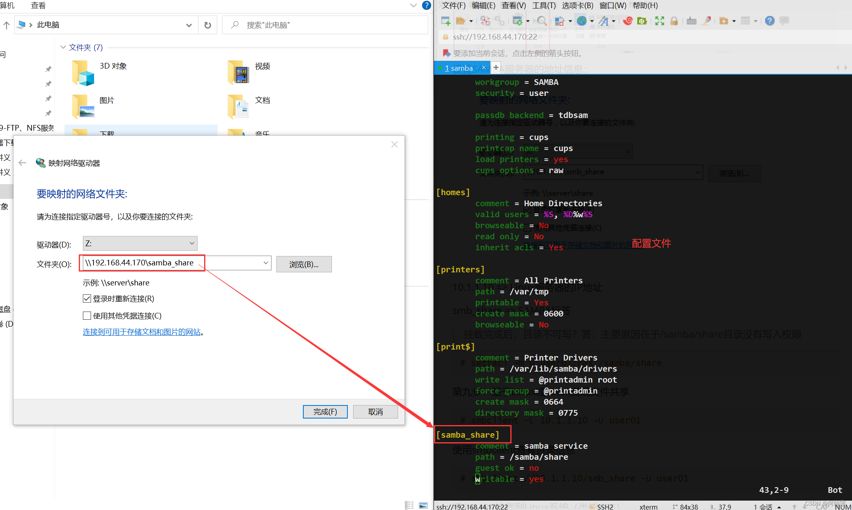Select the 视频 folder
This screenshot has width=852, height=510.
click(x=249, y=73)
